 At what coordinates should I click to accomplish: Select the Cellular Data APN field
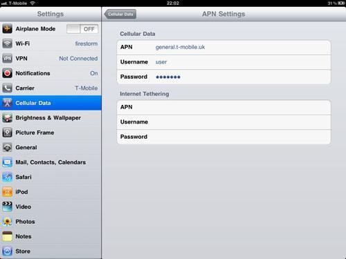tap(224, 47)
